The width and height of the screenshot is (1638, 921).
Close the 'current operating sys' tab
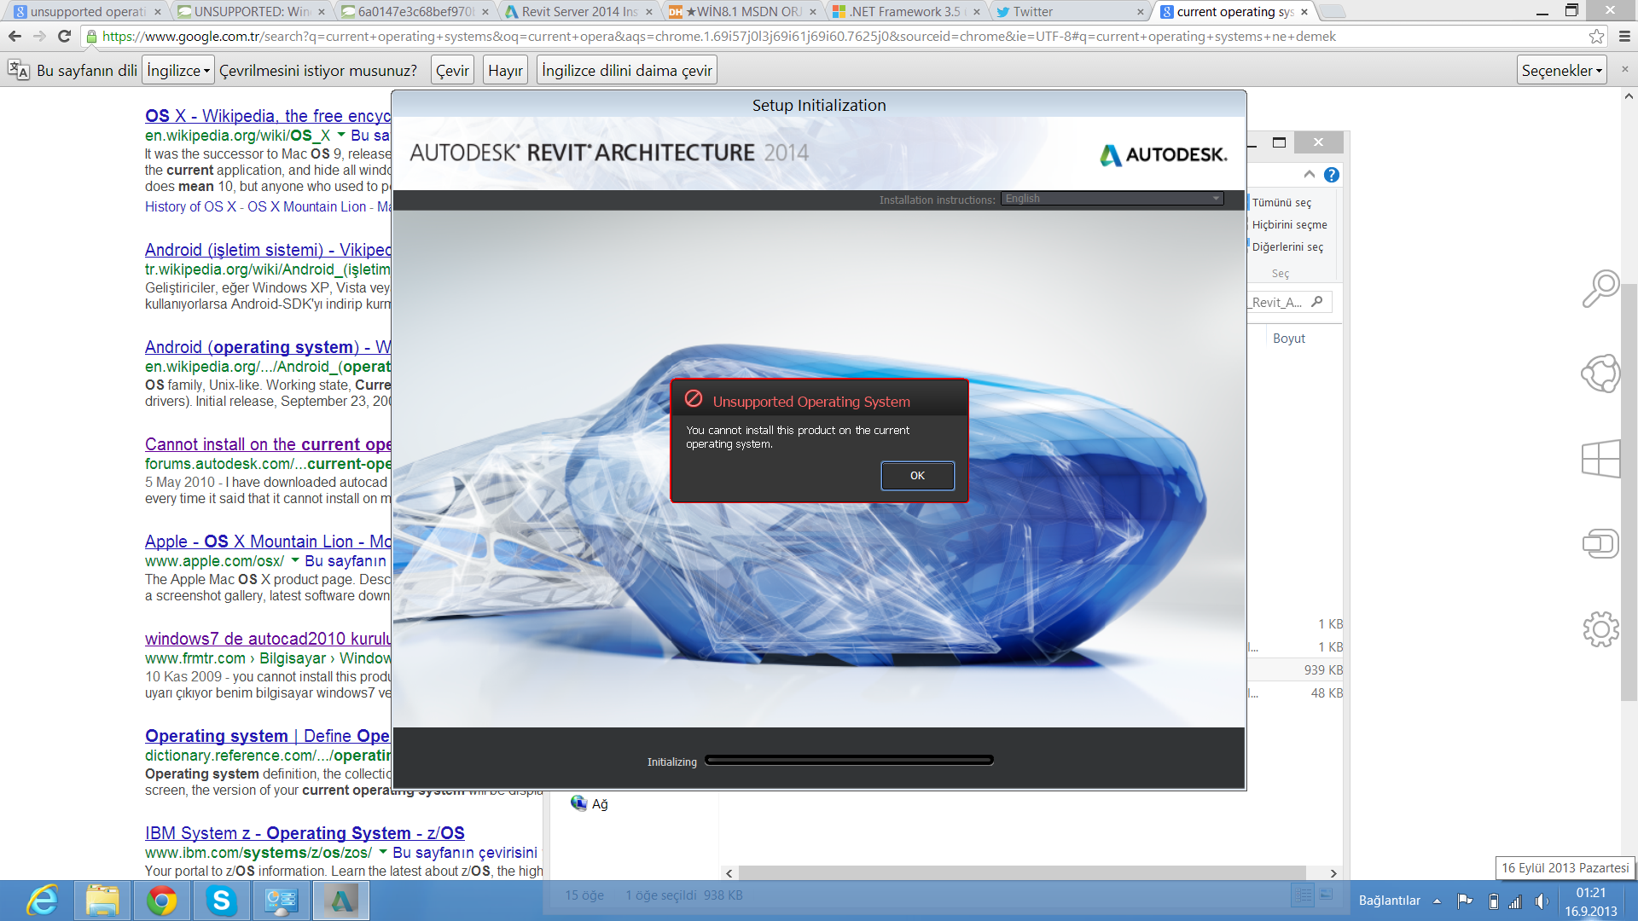[1304, 12]
